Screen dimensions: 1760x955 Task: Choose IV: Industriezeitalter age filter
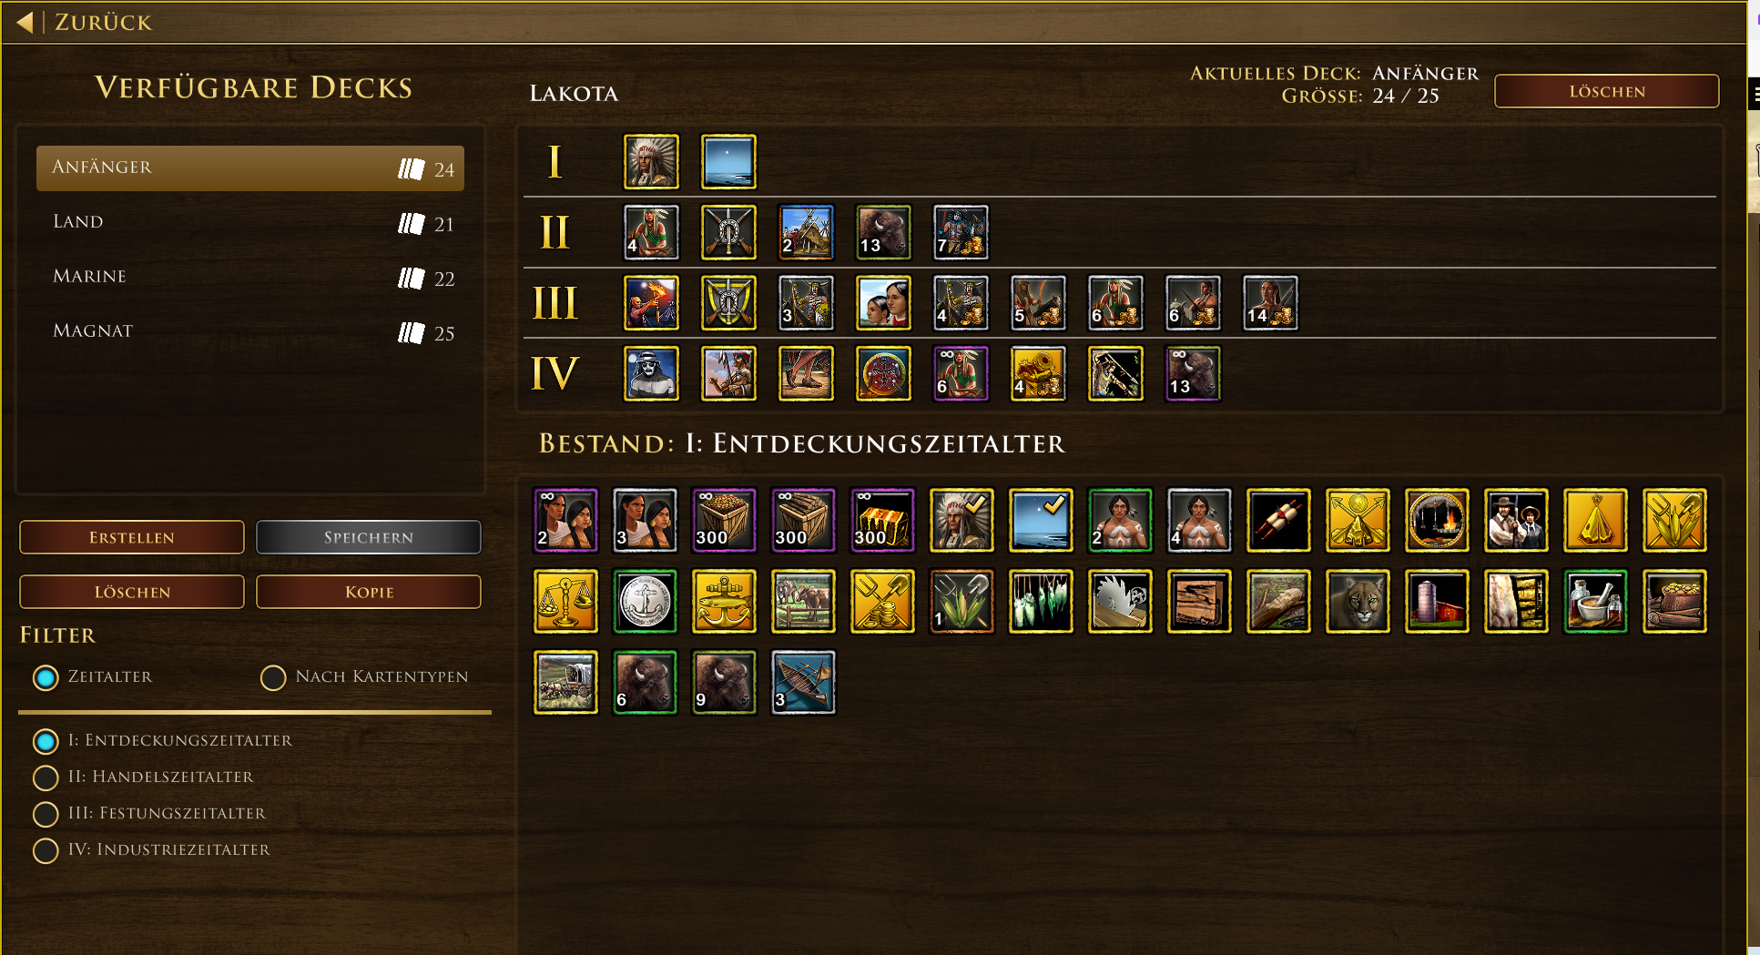[x=46, y=850]
